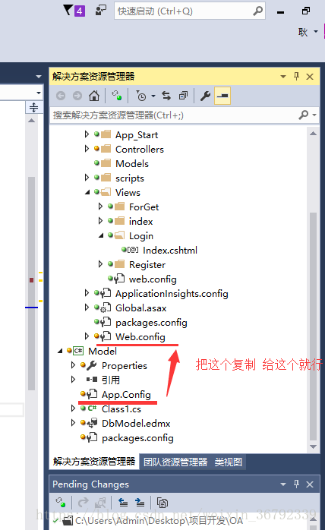Select App.Config in Model project
This screenshot has width=325, height=530.
(126, 395)
